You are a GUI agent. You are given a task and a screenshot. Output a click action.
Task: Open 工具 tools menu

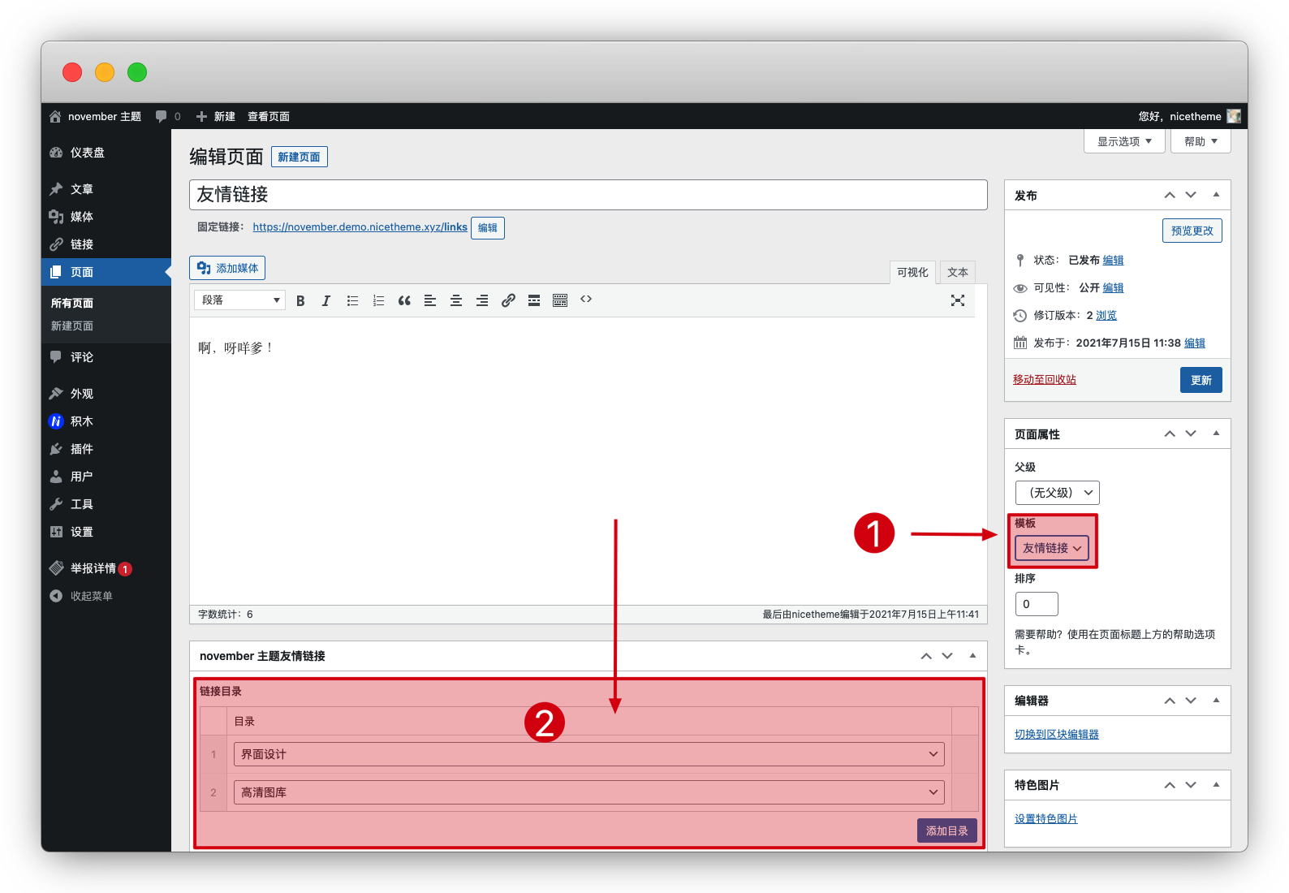click(106, 504)
